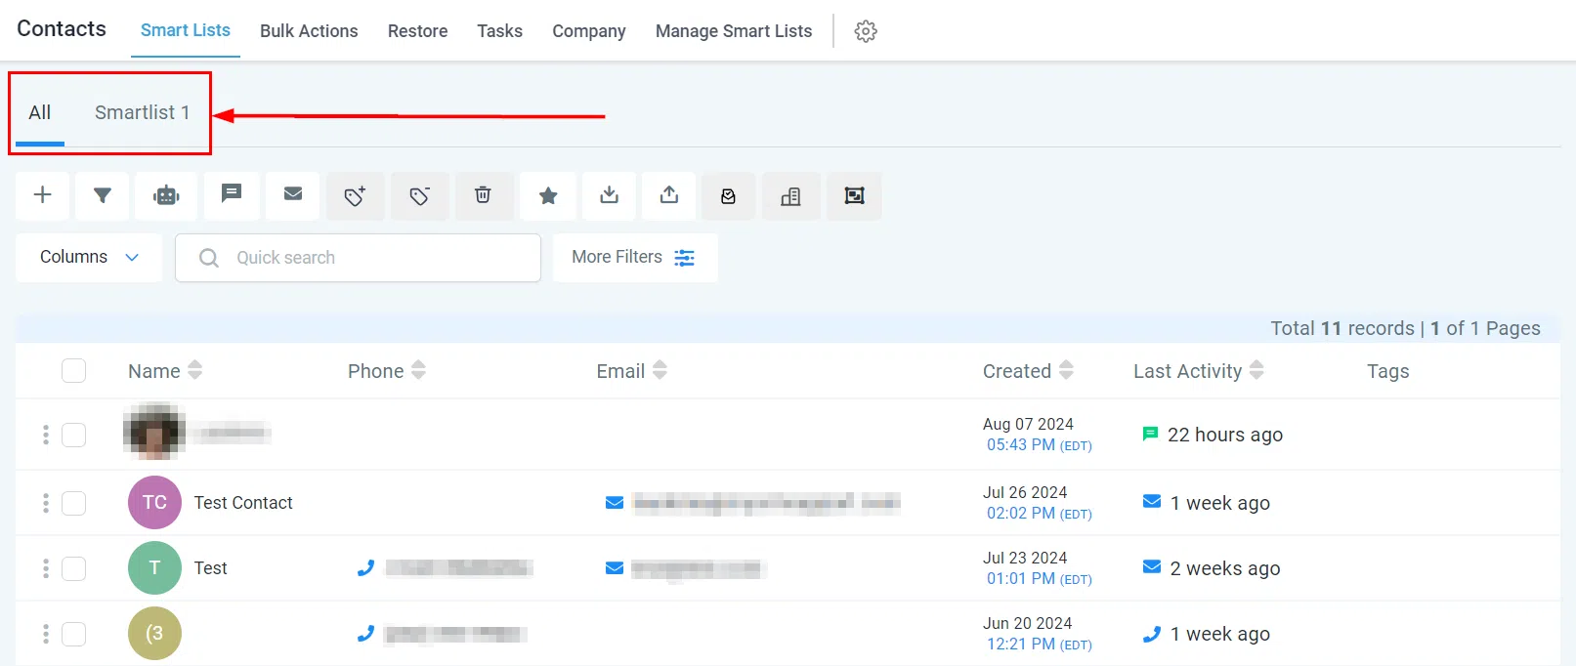Screen dimensions: 1576x666
Task: Click the green T avatar circle
Action: (x=154, y=568)
